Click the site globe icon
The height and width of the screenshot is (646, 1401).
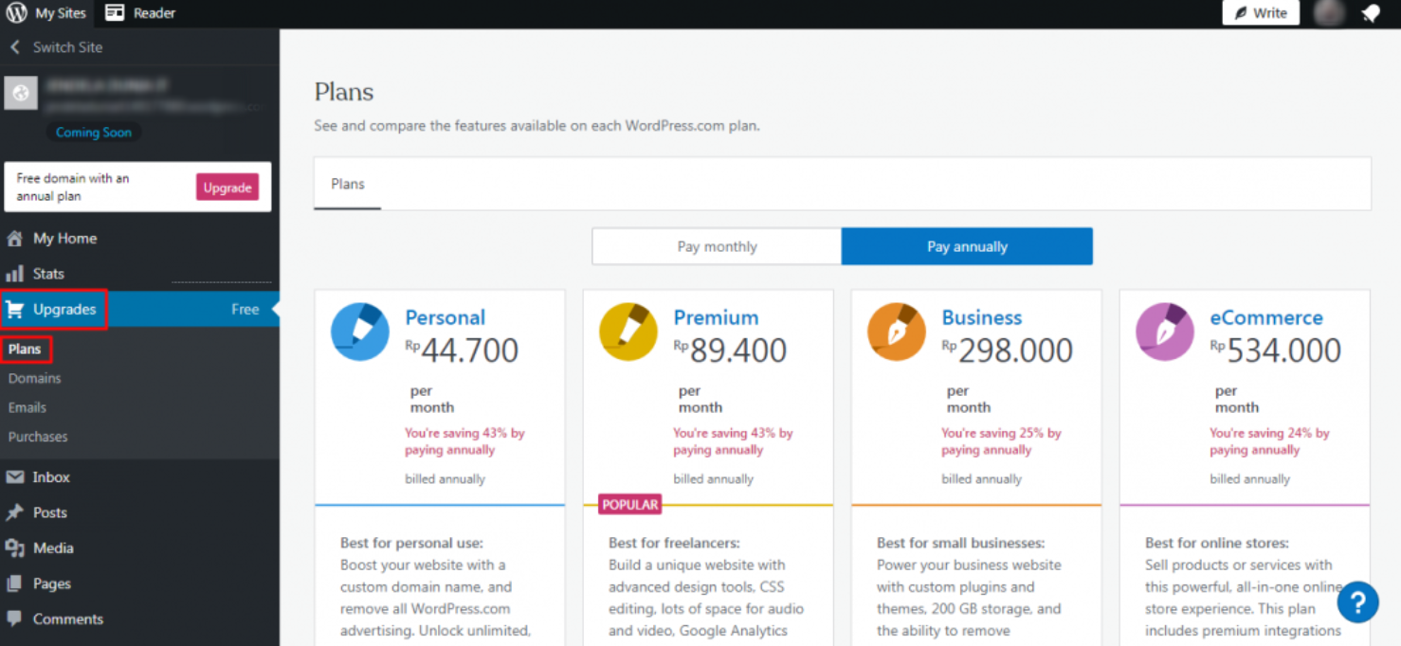click(x=21, y=93)
